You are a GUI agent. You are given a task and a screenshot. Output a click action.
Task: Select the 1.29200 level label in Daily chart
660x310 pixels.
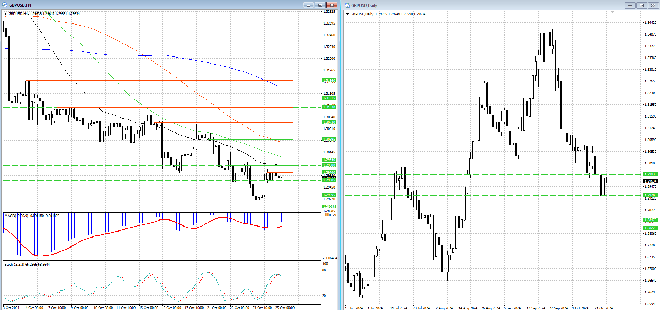point(651,195)
